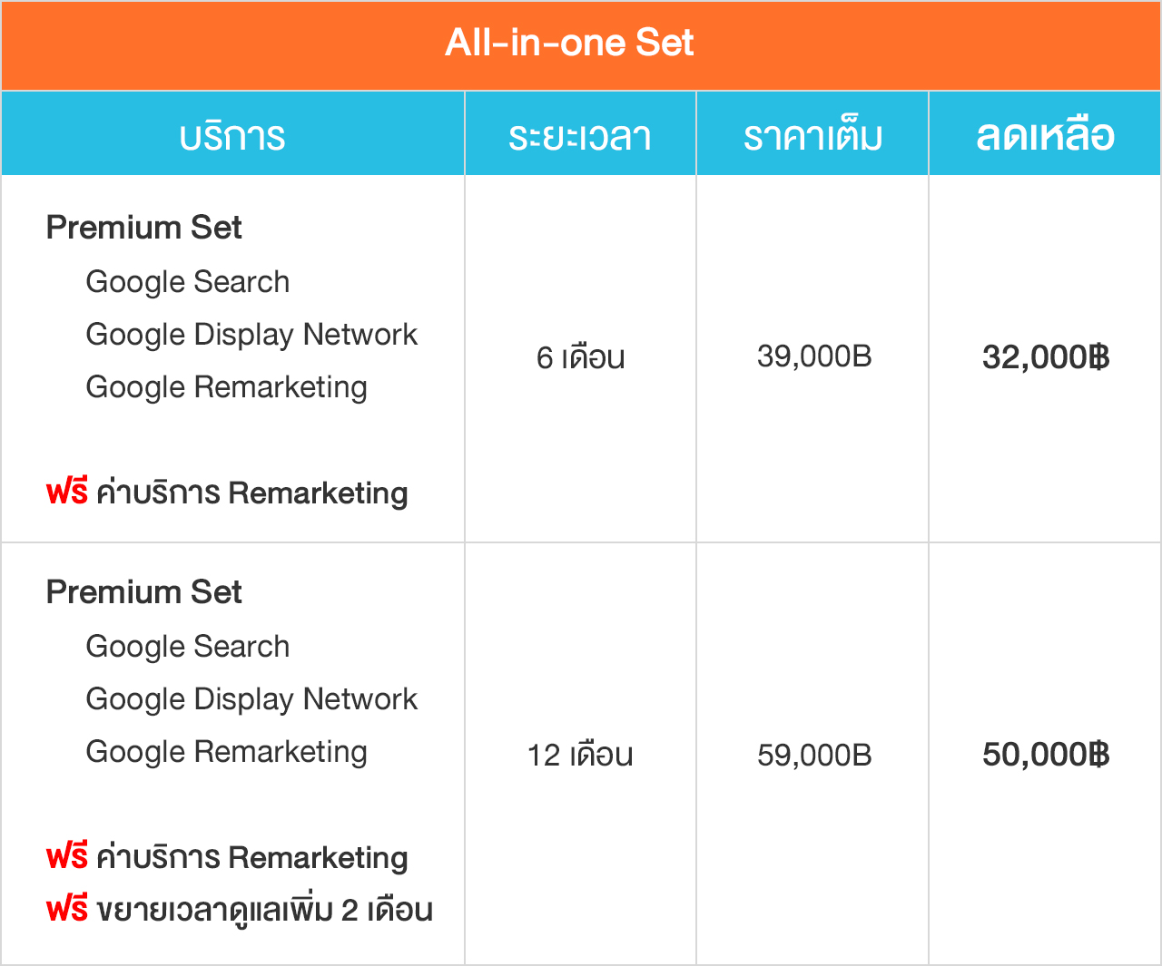Select "Google Remarketing" in the 12-month package

click(x=226, y=752)
